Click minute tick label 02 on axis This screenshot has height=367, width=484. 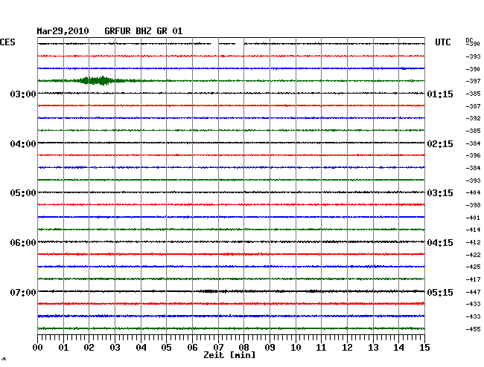[89, 348]
